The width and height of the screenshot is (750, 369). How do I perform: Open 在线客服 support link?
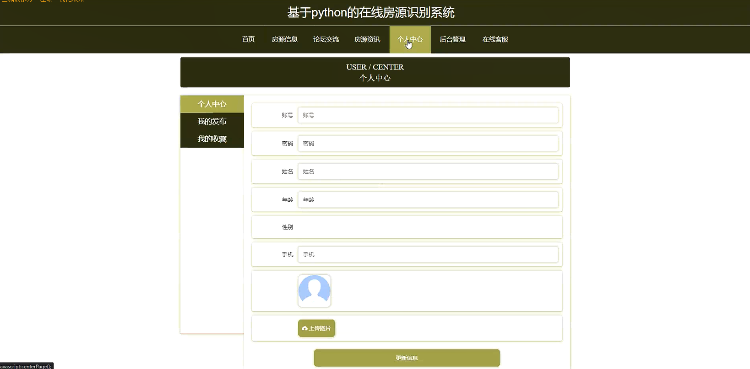(x=495, y=39)
